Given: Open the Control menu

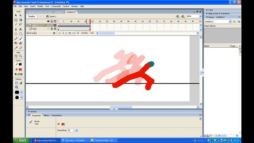Looking at the screenshot, I should pos(66,6).
